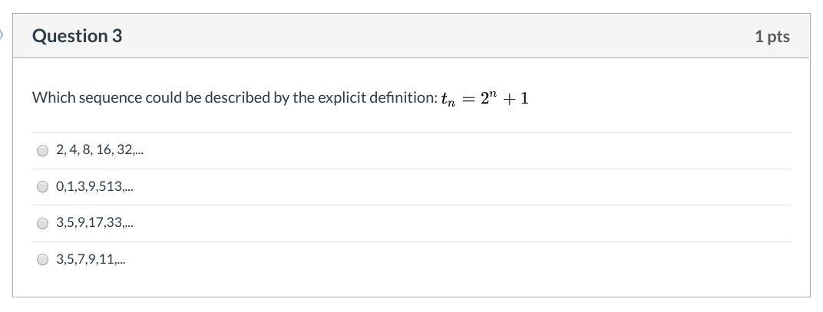Click the "1 pts" points label
823x312 pixels.
772,37
